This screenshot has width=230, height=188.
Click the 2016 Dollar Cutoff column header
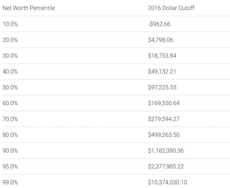(x=171, y=8)
